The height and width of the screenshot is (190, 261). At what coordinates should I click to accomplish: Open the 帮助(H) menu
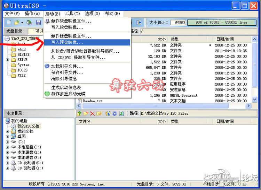pos(112,14)
